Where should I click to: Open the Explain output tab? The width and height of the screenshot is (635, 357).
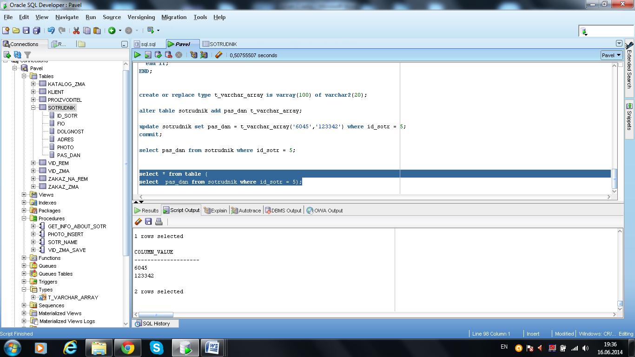tap(215, 211)
